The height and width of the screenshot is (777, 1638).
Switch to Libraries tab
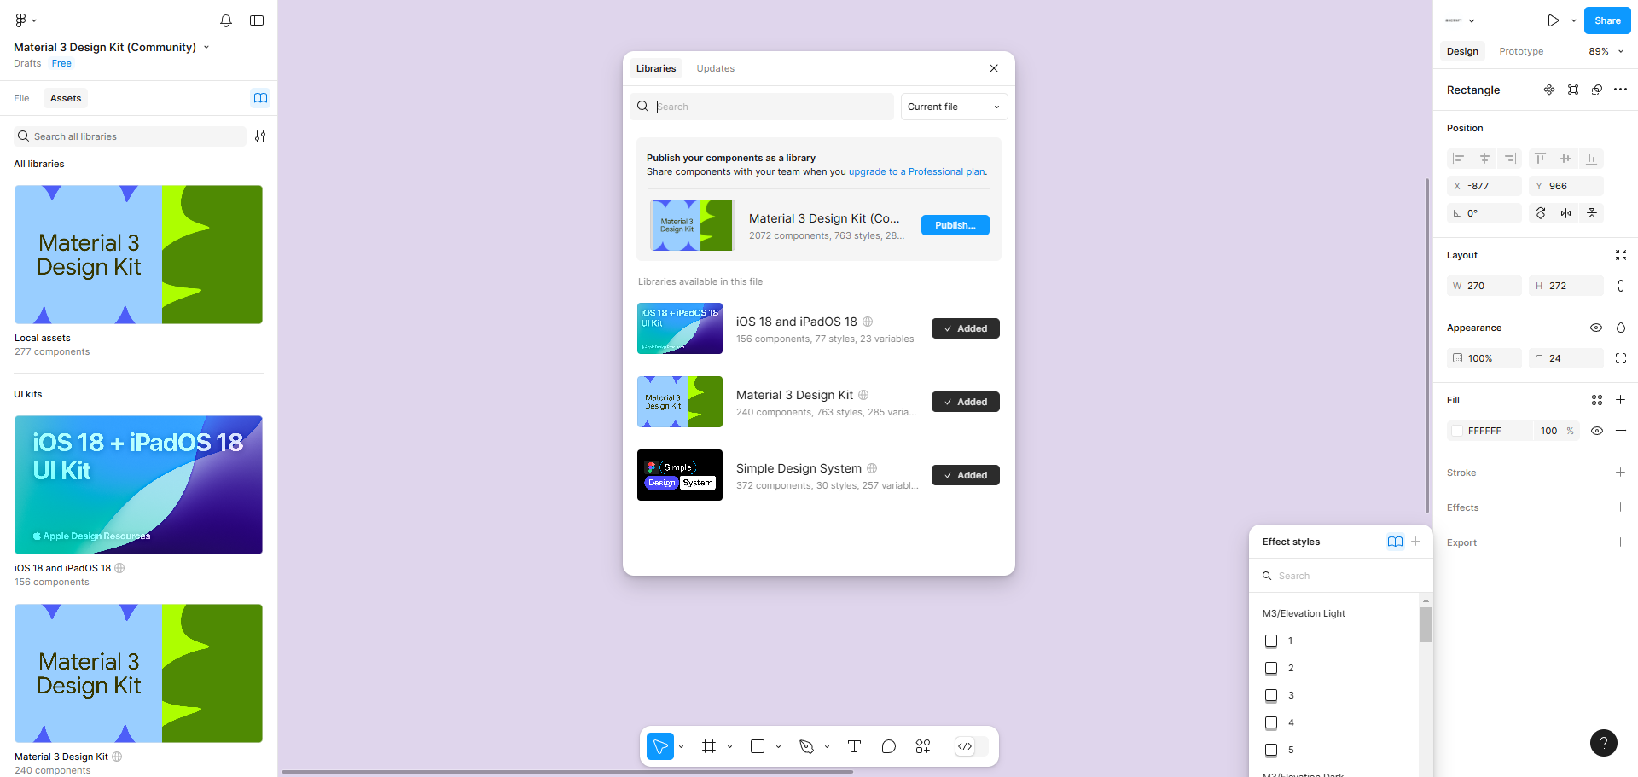tap(656, 68)
